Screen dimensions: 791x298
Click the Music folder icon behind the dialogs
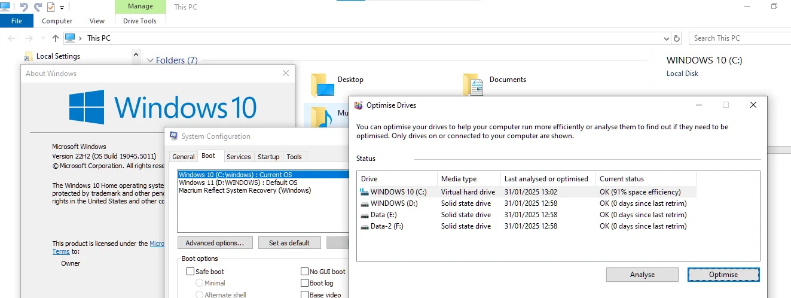(x=322, y=117)
